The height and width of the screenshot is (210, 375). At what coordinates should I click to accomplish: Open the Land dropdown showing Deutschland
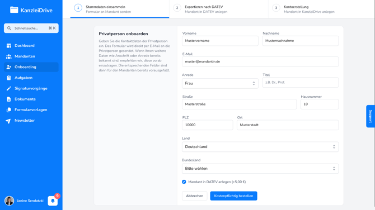[x=260, y=147]
